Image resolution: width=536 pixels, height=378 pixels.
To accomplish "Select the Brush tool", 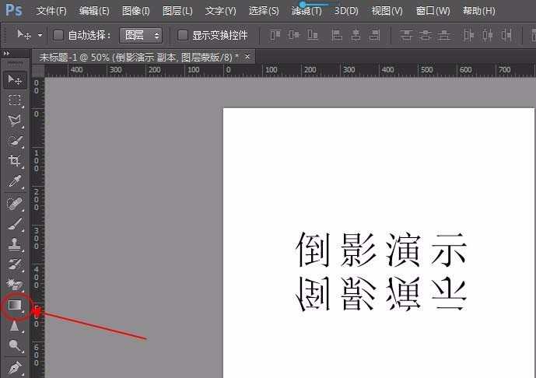I will [x=15, y=224].
